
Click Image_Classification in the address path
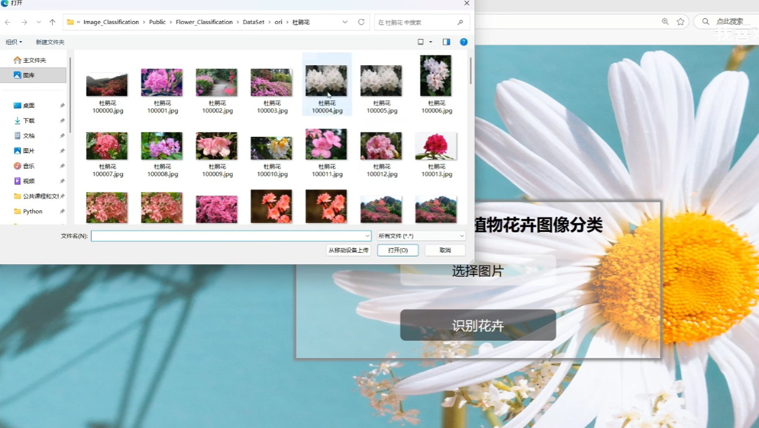tap(111, 22)
